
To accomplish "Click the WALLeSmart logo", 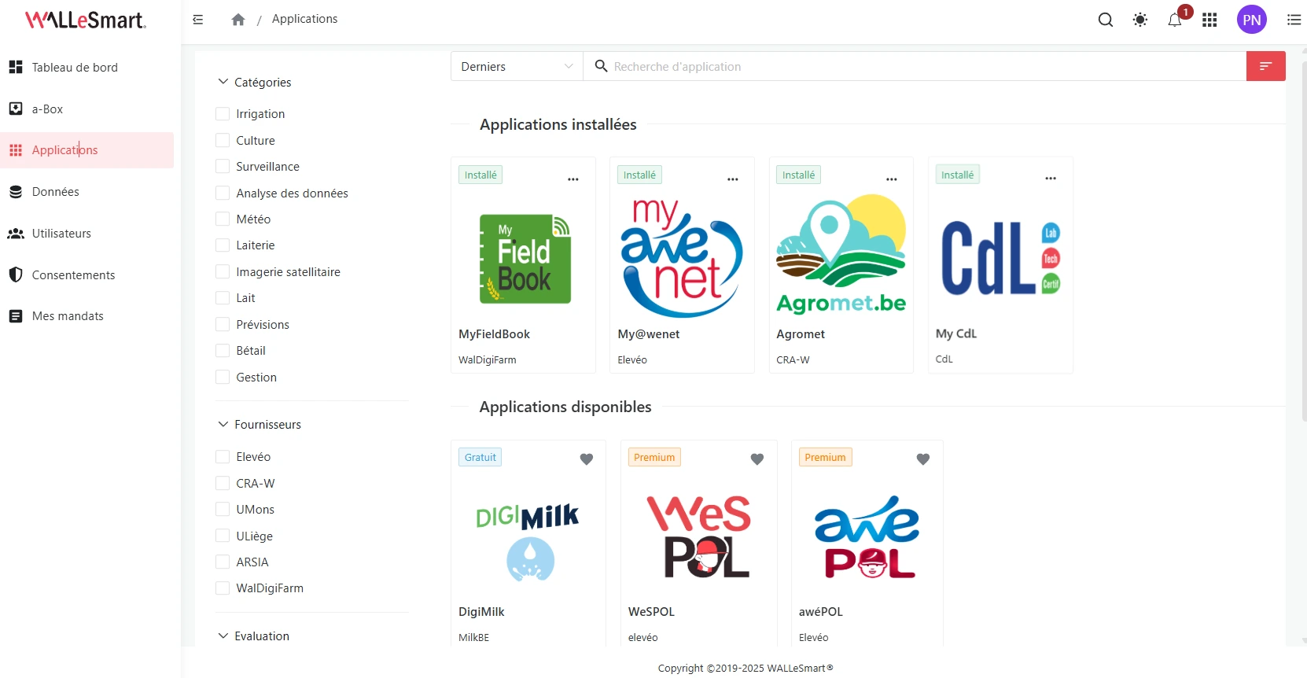I will 85,20.
